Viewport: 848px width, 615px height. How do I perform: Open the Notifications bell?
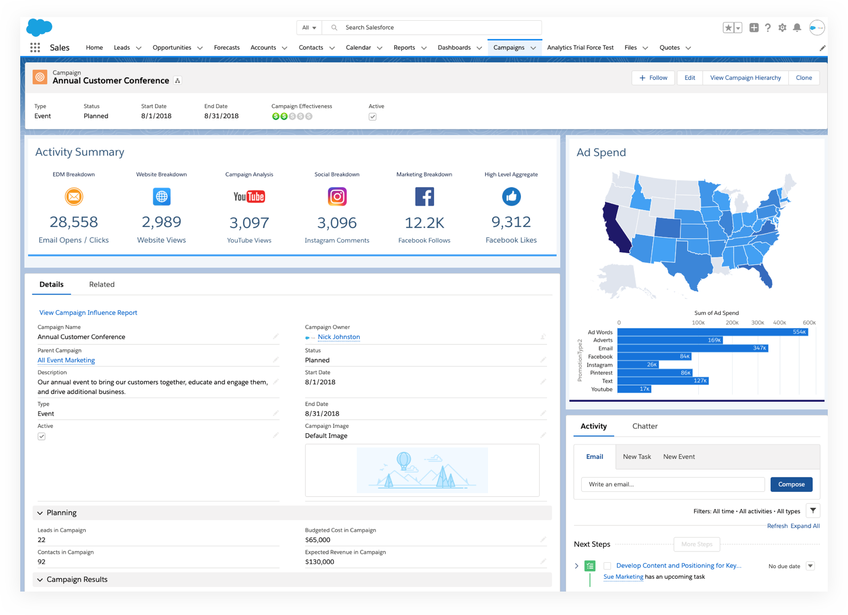[x=797, y=28]
